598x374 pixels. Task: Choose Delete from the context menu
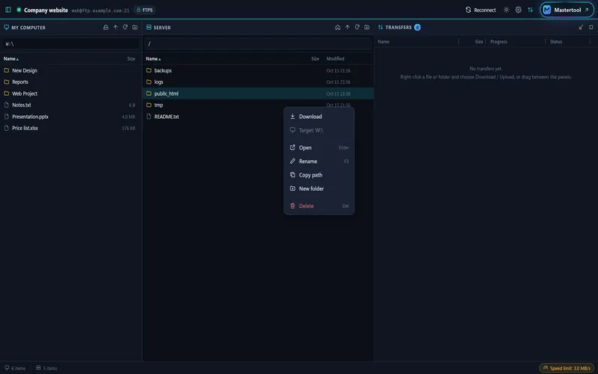[x=319, y=206]
